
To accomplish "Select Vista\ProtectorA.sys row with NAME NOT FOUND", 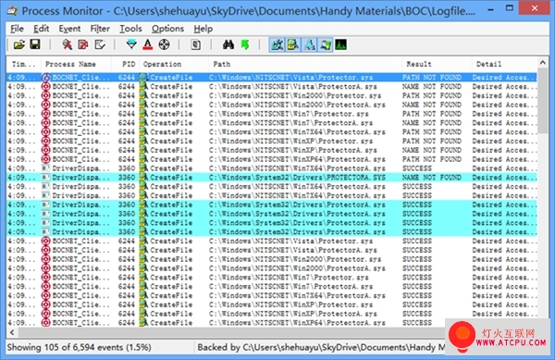I will 272,86.
